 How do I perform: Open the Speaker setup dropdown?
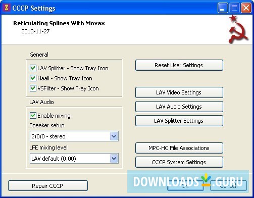click(74, 136)
